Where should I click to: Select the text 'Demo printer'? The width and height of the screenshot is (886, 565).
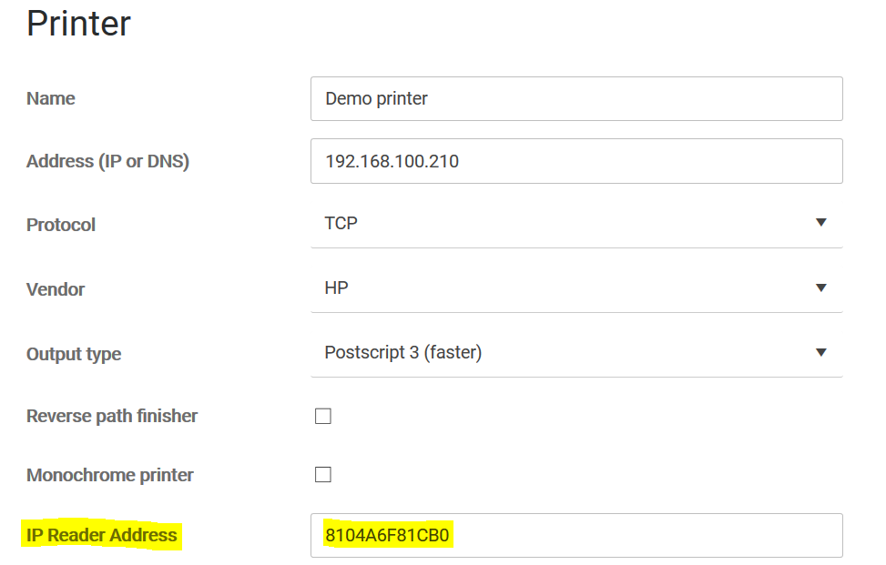pyautogui.click(x=375, y=98)
